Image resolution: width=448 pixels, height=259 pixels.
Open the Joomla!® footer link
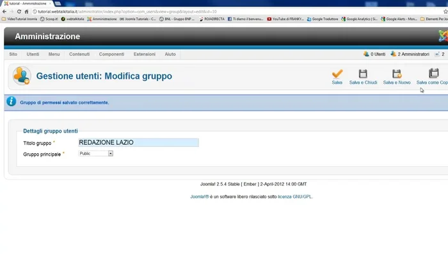point(200,197)
